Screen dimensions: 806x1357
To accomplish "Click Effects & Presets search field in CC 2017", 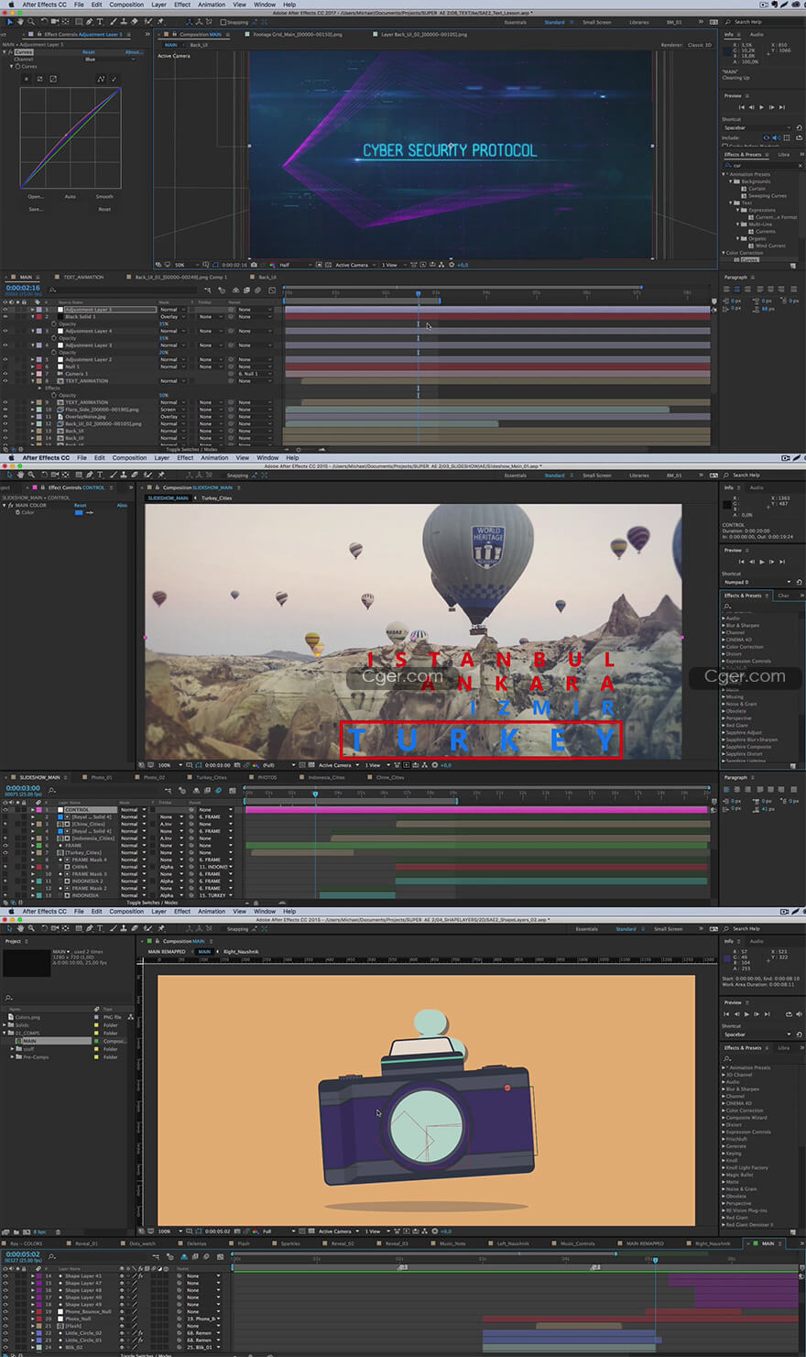I will pos(762,166).
